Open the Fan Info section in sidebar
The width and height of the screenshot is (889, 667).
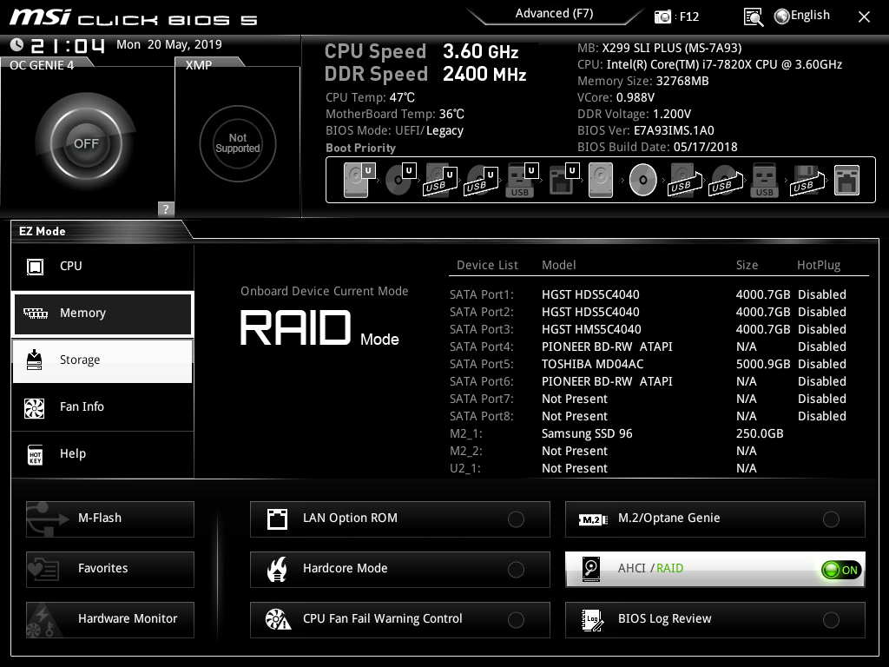(102, 406)
